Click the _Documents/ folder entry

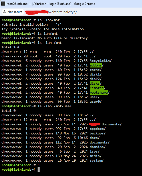click(105, 124)
